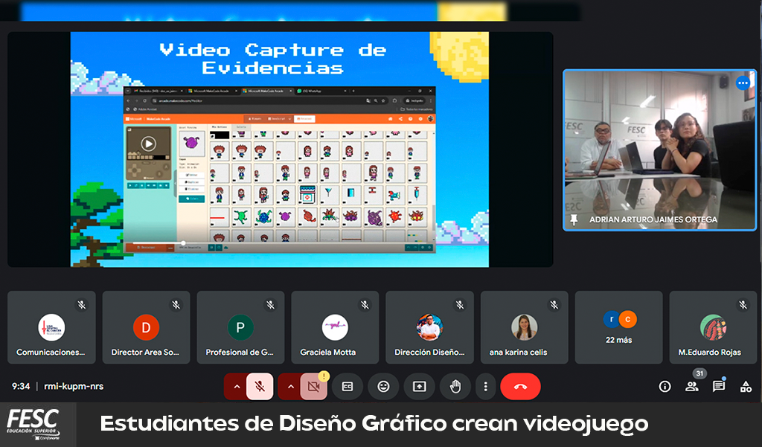This screenshot has height=447, width=762.
Task: Expand the '22 más' participants tile
Action: 618,327
